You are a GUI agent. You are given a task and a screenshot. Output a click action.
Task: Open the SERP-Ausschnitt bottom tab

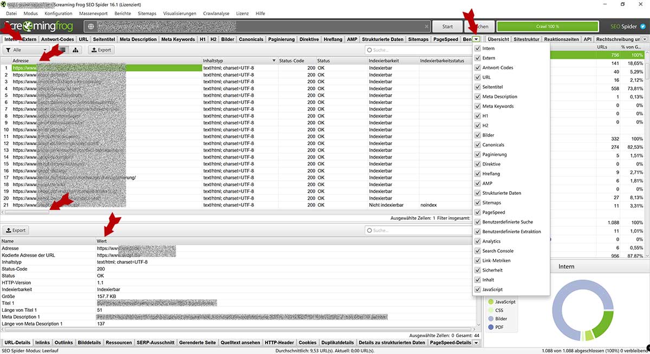pyautogui.click(x=155, y=343)
